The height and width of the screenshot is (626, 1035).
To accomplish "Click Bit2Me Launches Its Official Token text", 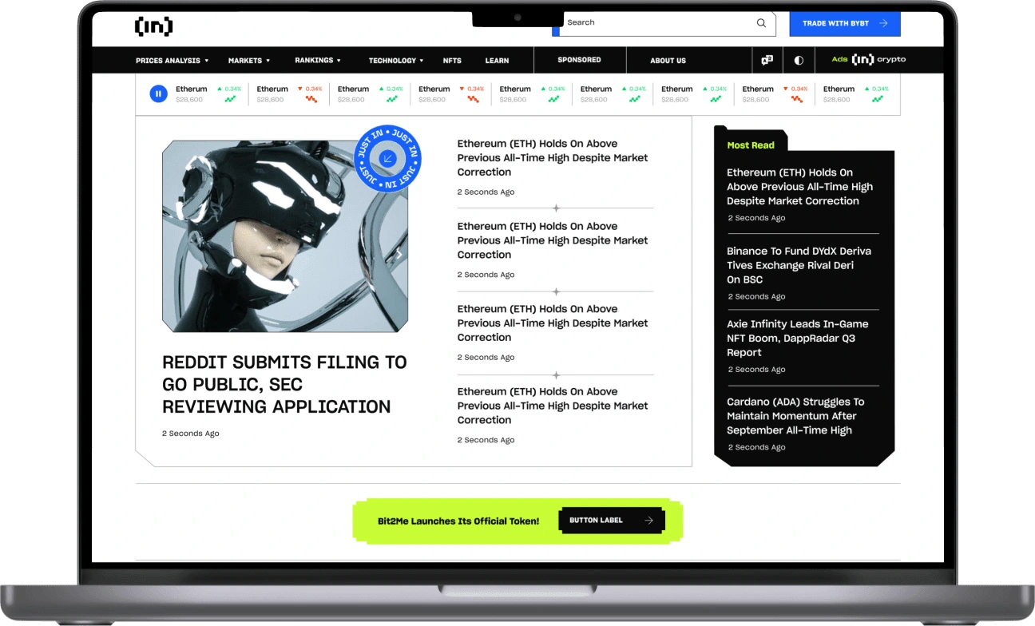I will [458, 521].
